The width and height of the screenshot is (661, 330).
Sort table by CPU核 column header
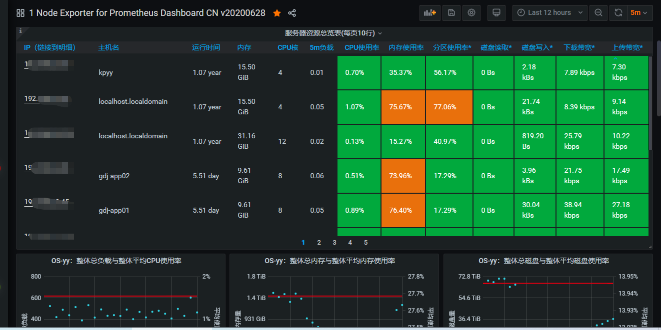pyautogui.click(x=288, y=47)
